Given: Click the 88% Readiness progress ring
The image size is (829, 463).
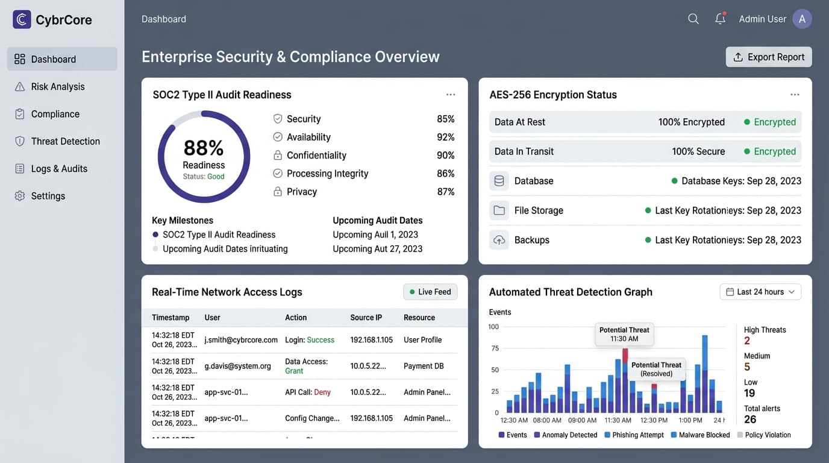Looking at the screenshot, I should click(x=204, y=157).
